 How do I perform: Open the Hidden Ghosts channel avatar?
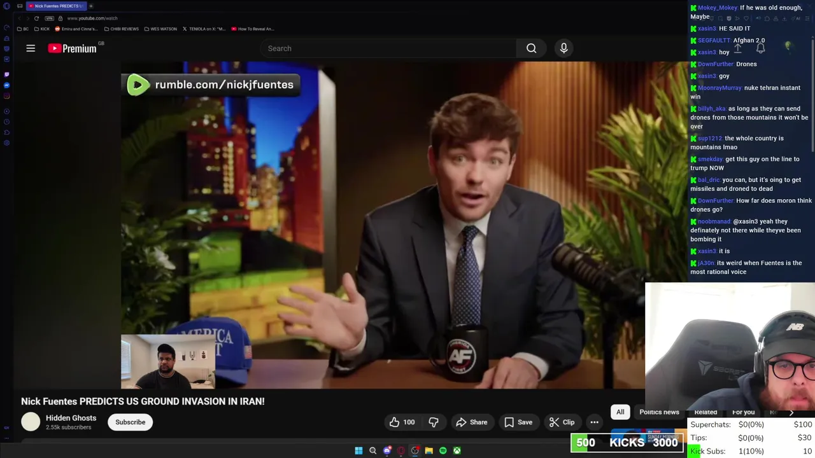(x=31, y=422)
